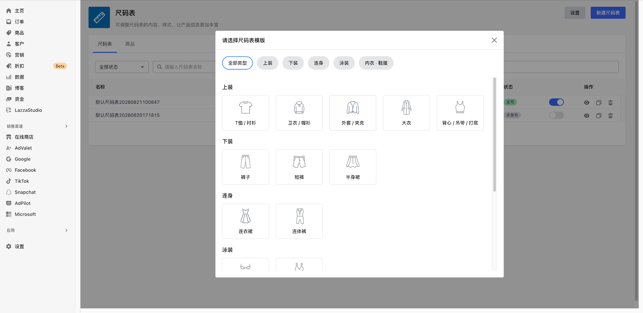The width and height of the screenshot is (643, 313).
Task: Open the 资金 funds icon
Action: 9,99
